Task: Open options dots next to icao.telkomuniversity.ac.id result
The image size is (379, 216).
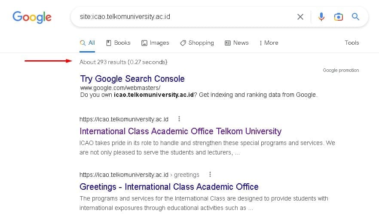Action: (179, 119)
